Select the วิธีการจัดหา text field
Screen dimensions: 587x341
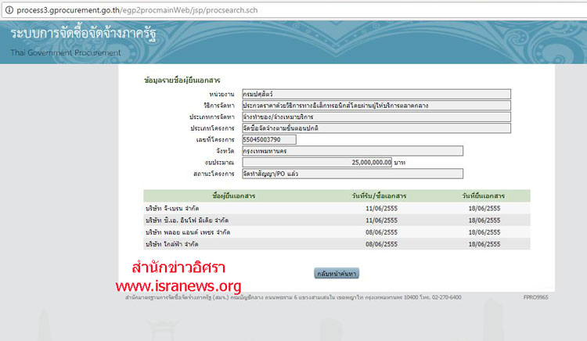(376, 106)
